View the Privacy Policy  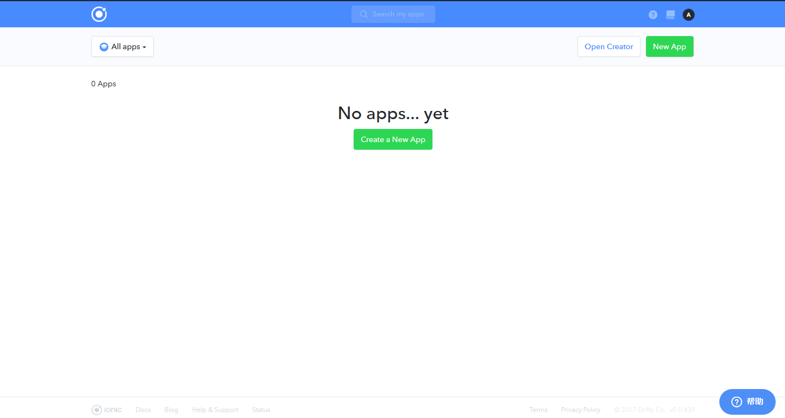(x=580, y=409)
